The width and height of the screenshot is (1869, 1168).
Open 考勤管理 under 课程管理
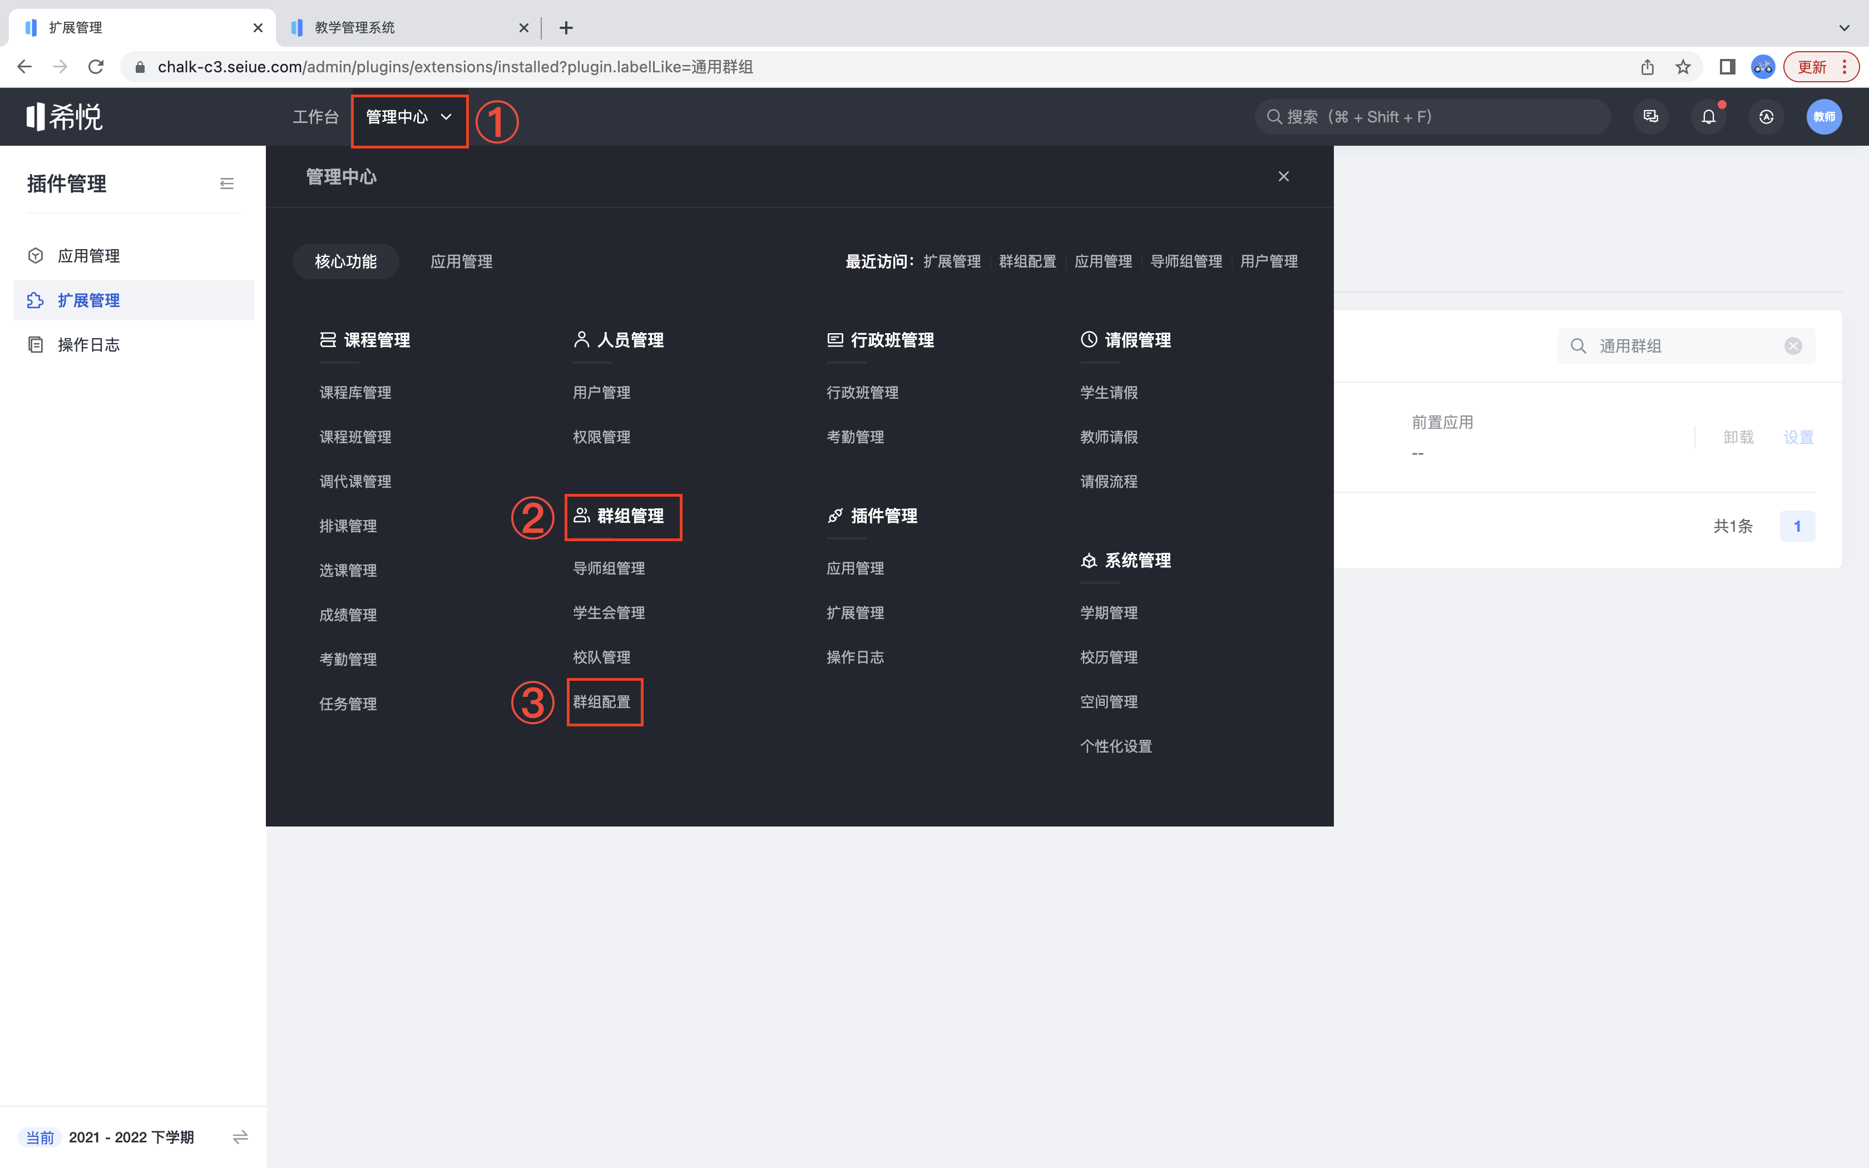(x=348, y=660)
